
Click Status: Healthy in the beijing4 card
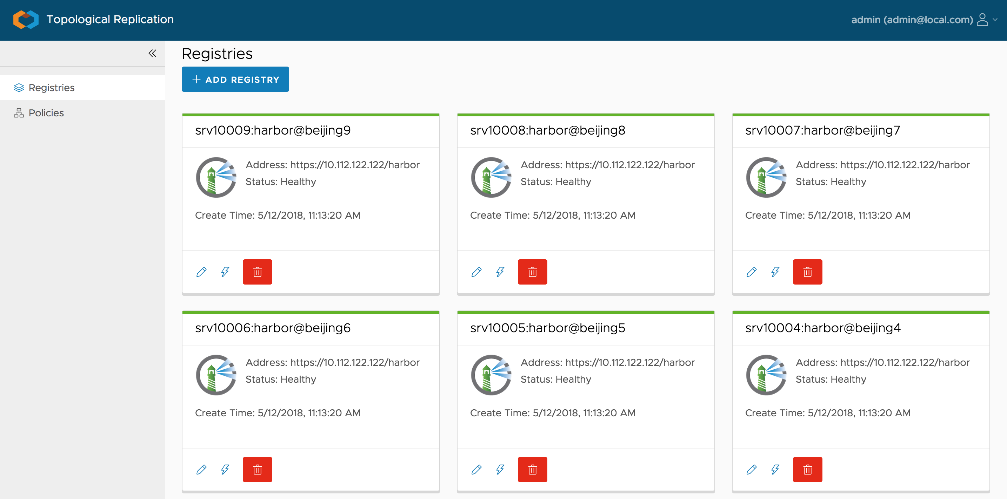tap(831, 379)
